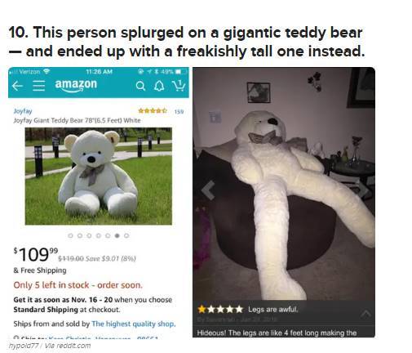Image resolution: width=412 pixels, height=353 pixels.
Task: Click next photo arrow on review image
Action: click(363, 190)
